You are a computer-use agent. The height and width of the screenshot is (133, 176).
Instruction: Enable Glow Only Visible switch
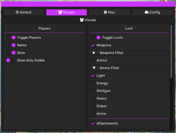click(11, 61)
